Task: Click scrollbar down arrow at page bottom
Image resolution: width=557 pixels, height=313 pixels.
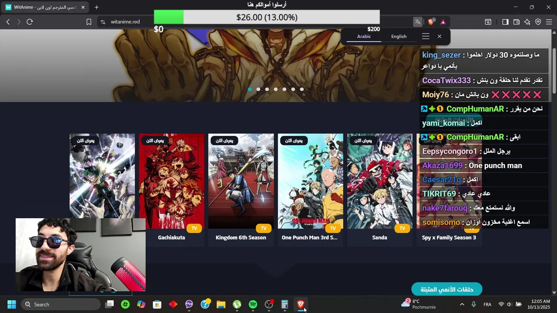Action: pyautogui.click(x=554, y=293)
